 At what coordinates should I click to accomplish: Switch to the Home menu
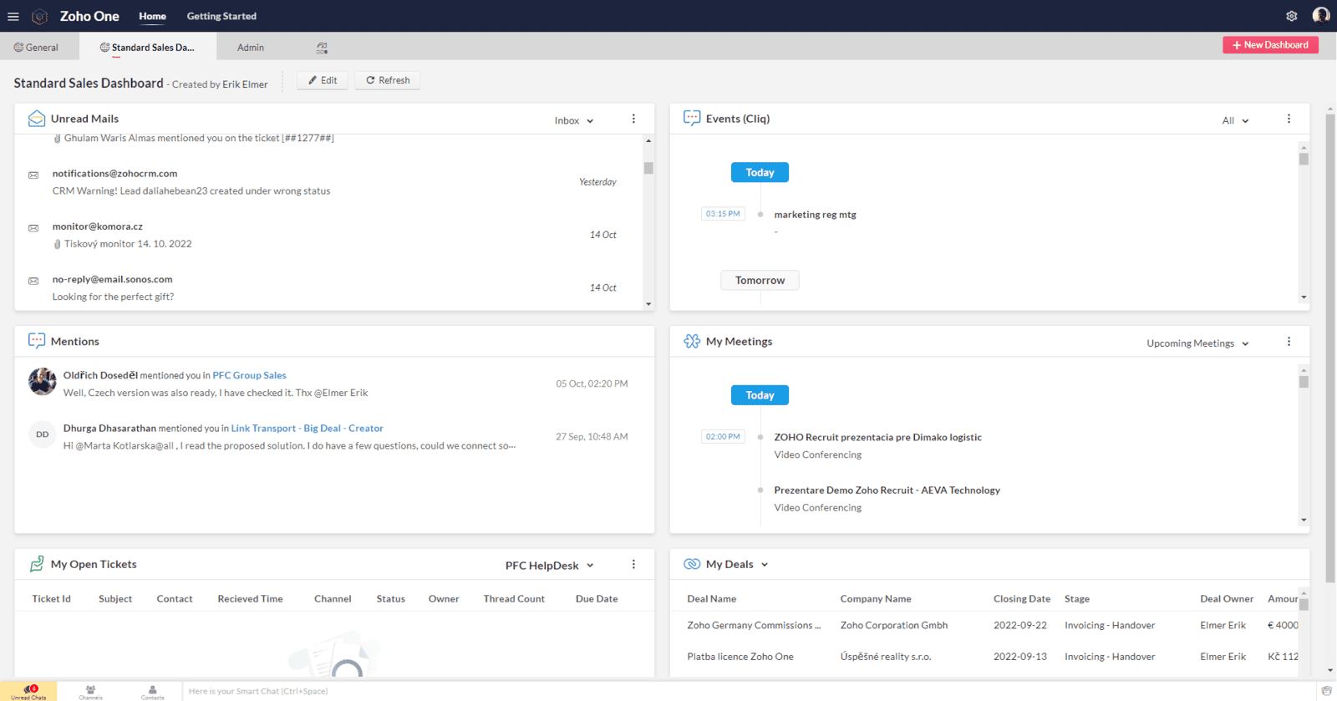(152, 16)
